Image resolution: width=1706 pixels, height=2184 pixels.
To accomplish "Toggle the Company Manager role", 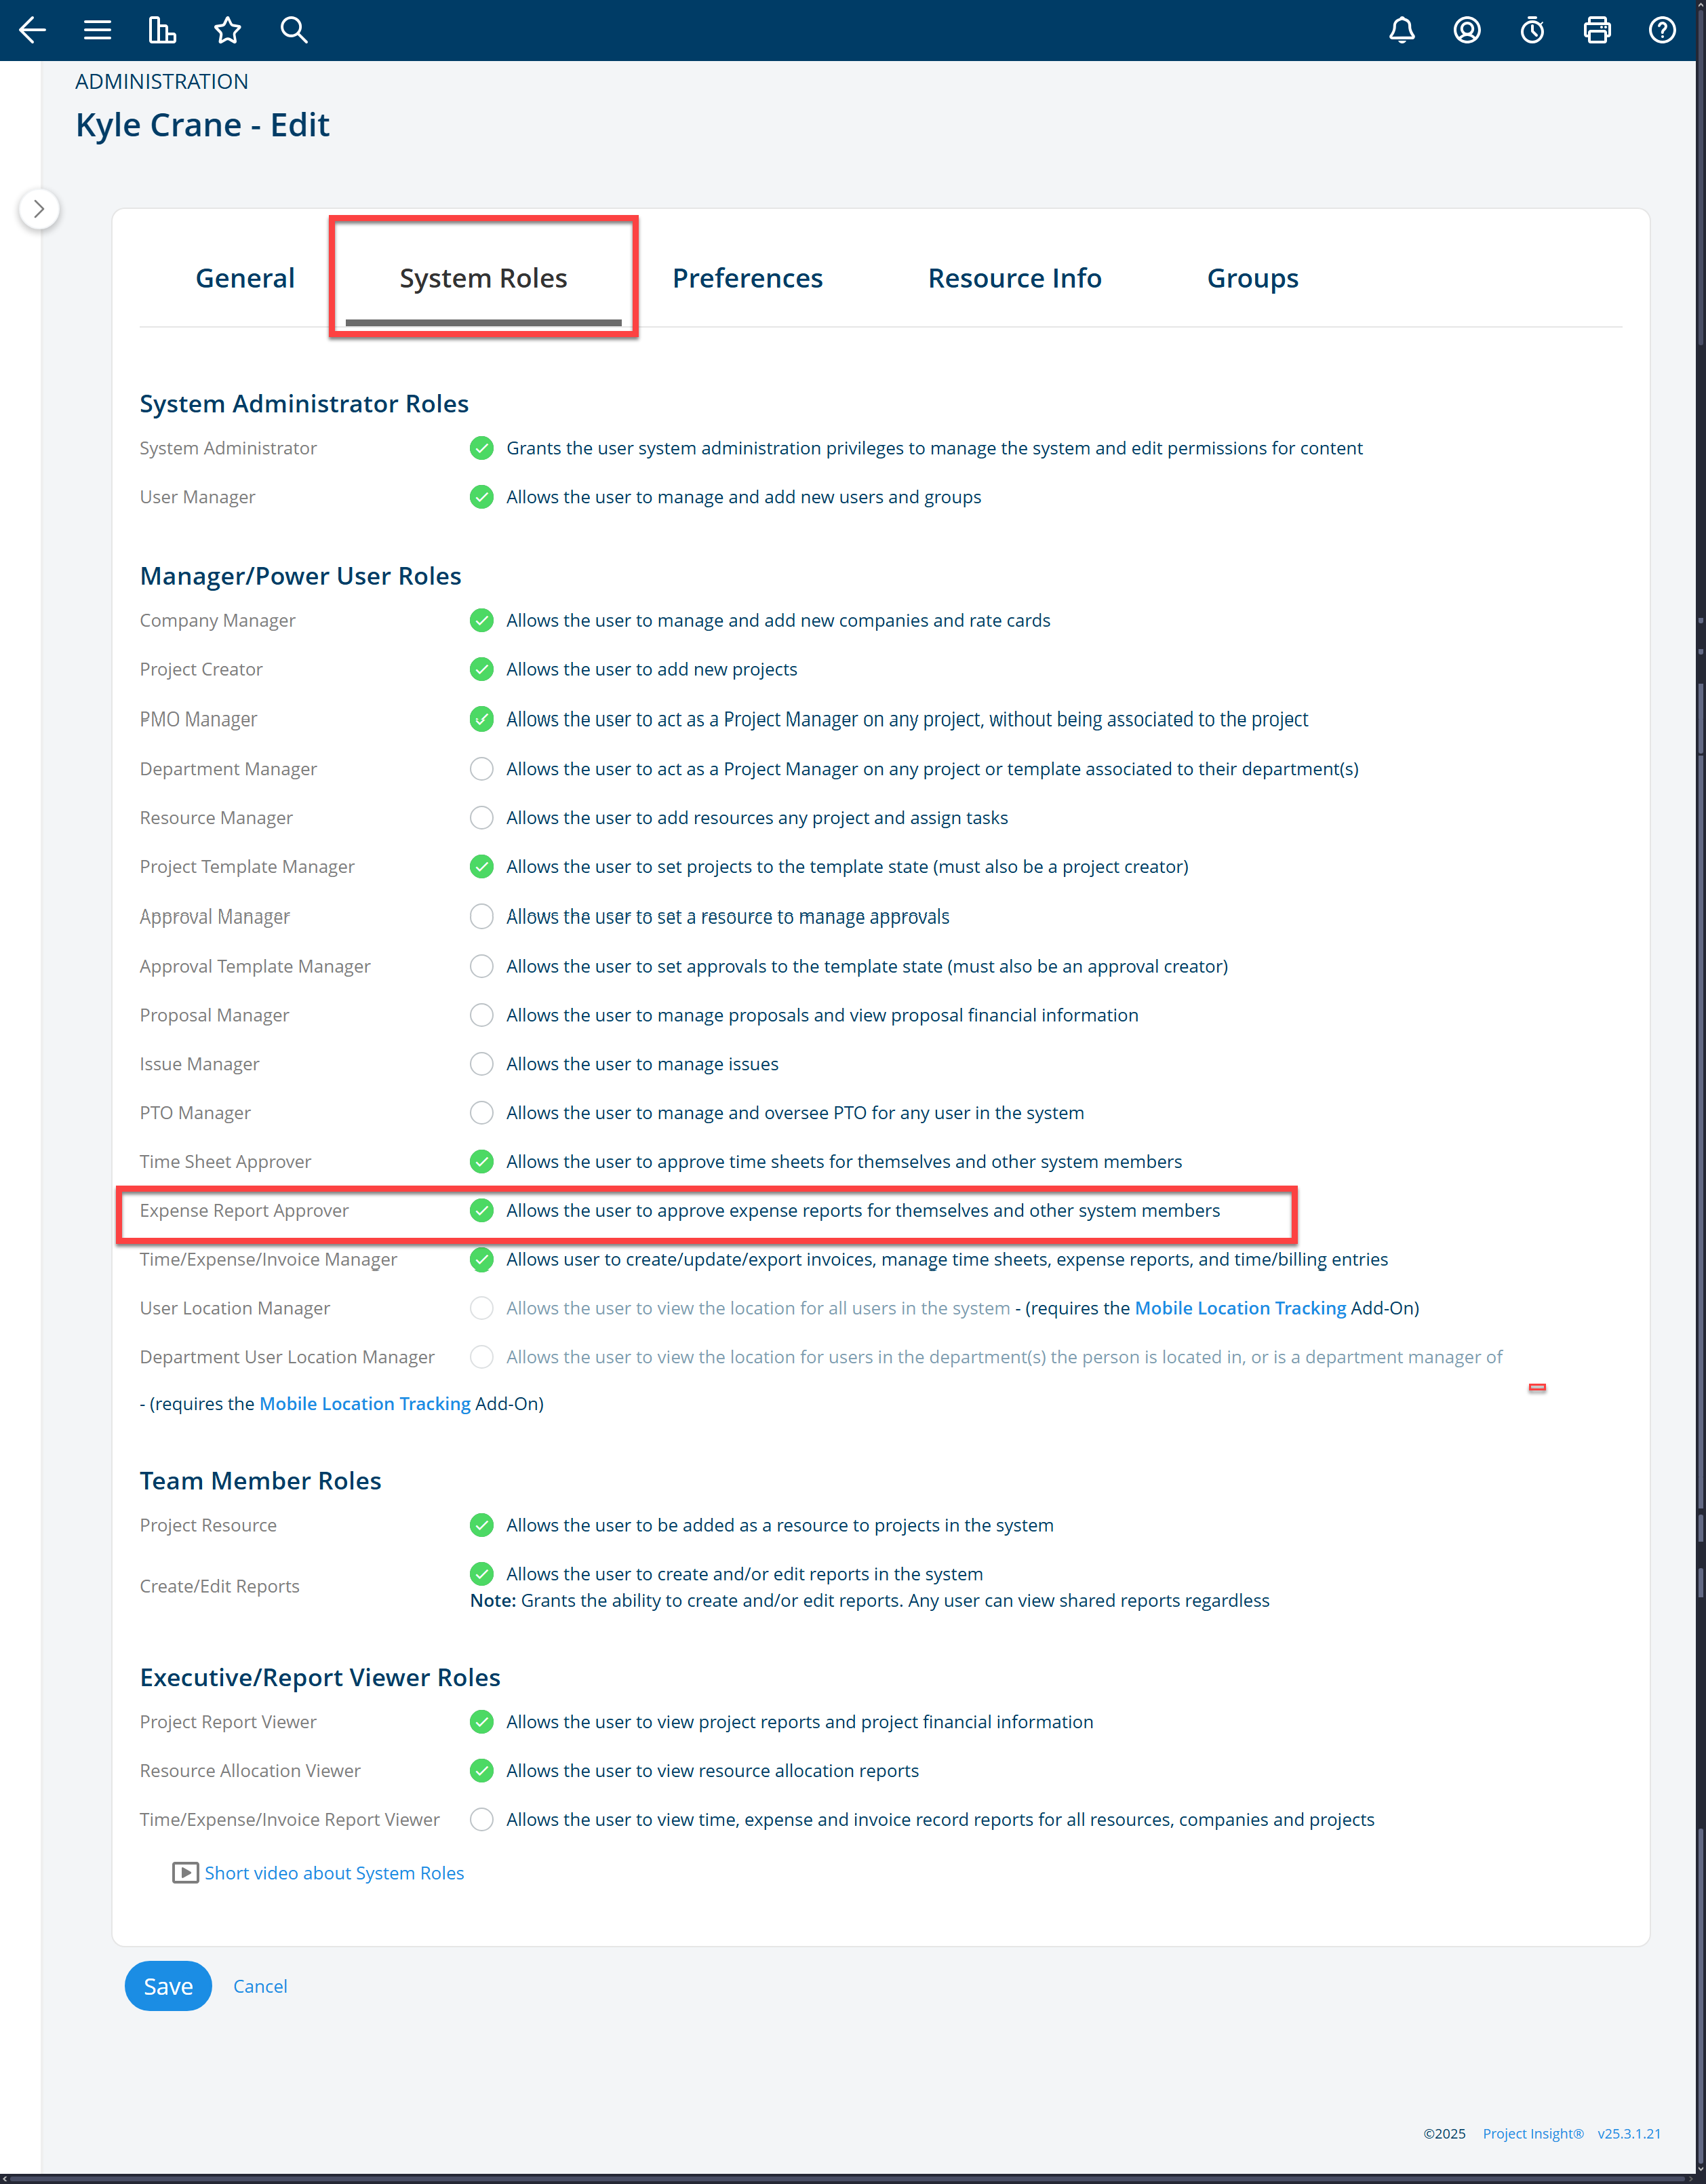I will click(x=481, y=620).
